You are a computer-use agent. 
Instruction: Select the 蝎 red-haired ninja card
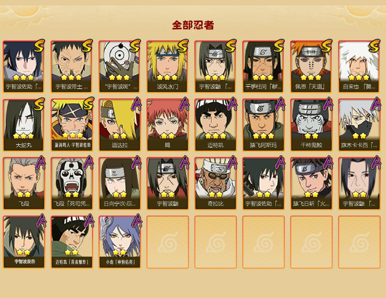(x=167, y=125)
